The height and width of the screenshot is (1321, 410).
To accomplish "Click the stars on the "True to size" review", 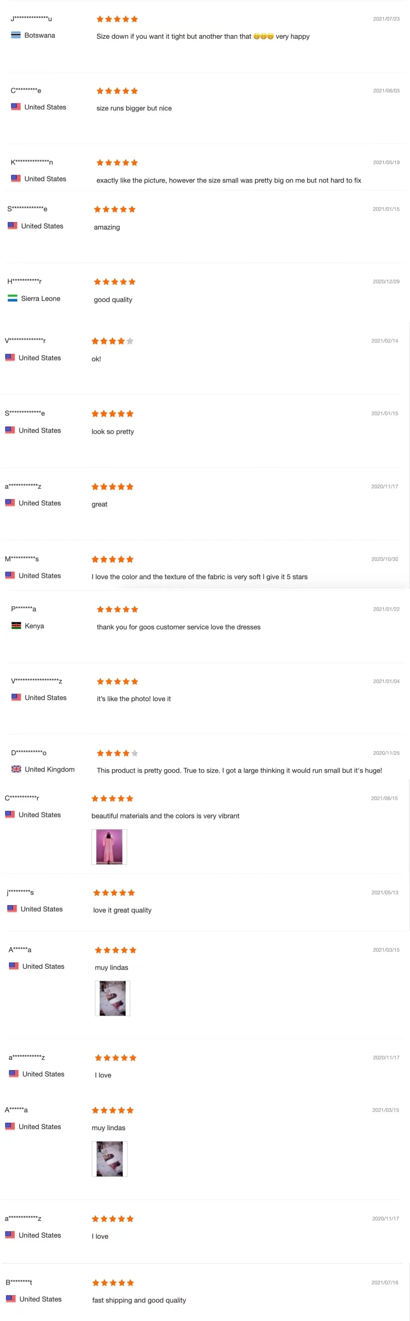I will [x=117, y=753].
